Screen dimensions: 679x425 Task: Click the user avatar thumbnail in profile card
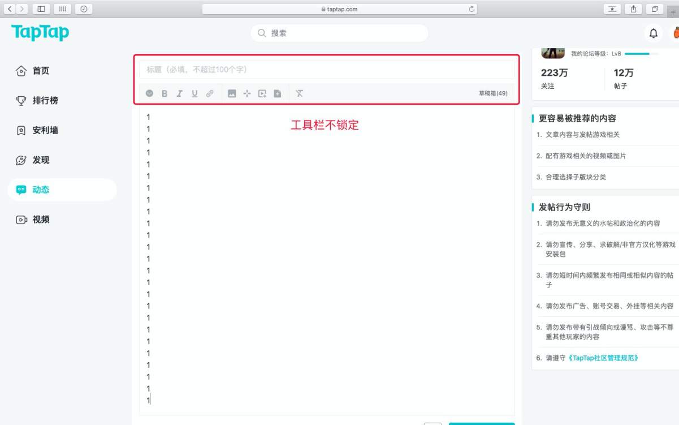coord(553,53)
